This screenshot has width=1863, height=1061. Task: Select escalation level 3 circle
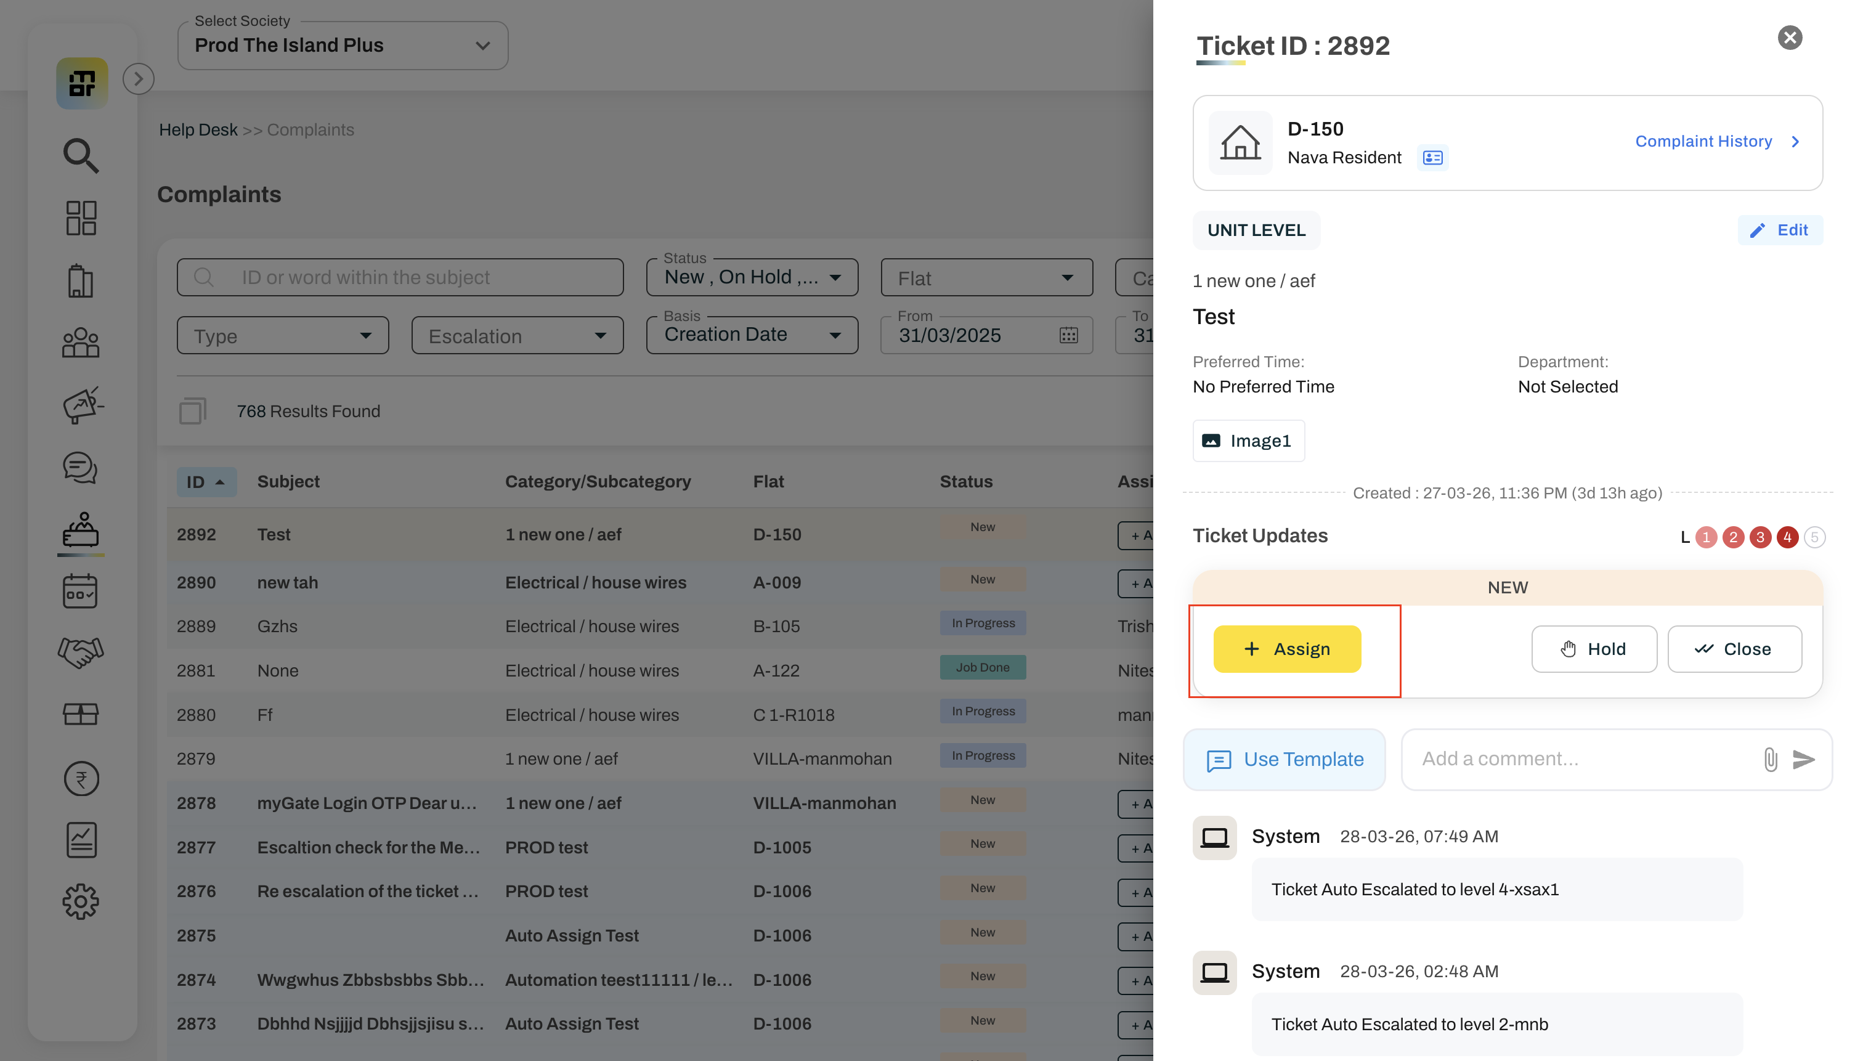tap(1759, 538)
